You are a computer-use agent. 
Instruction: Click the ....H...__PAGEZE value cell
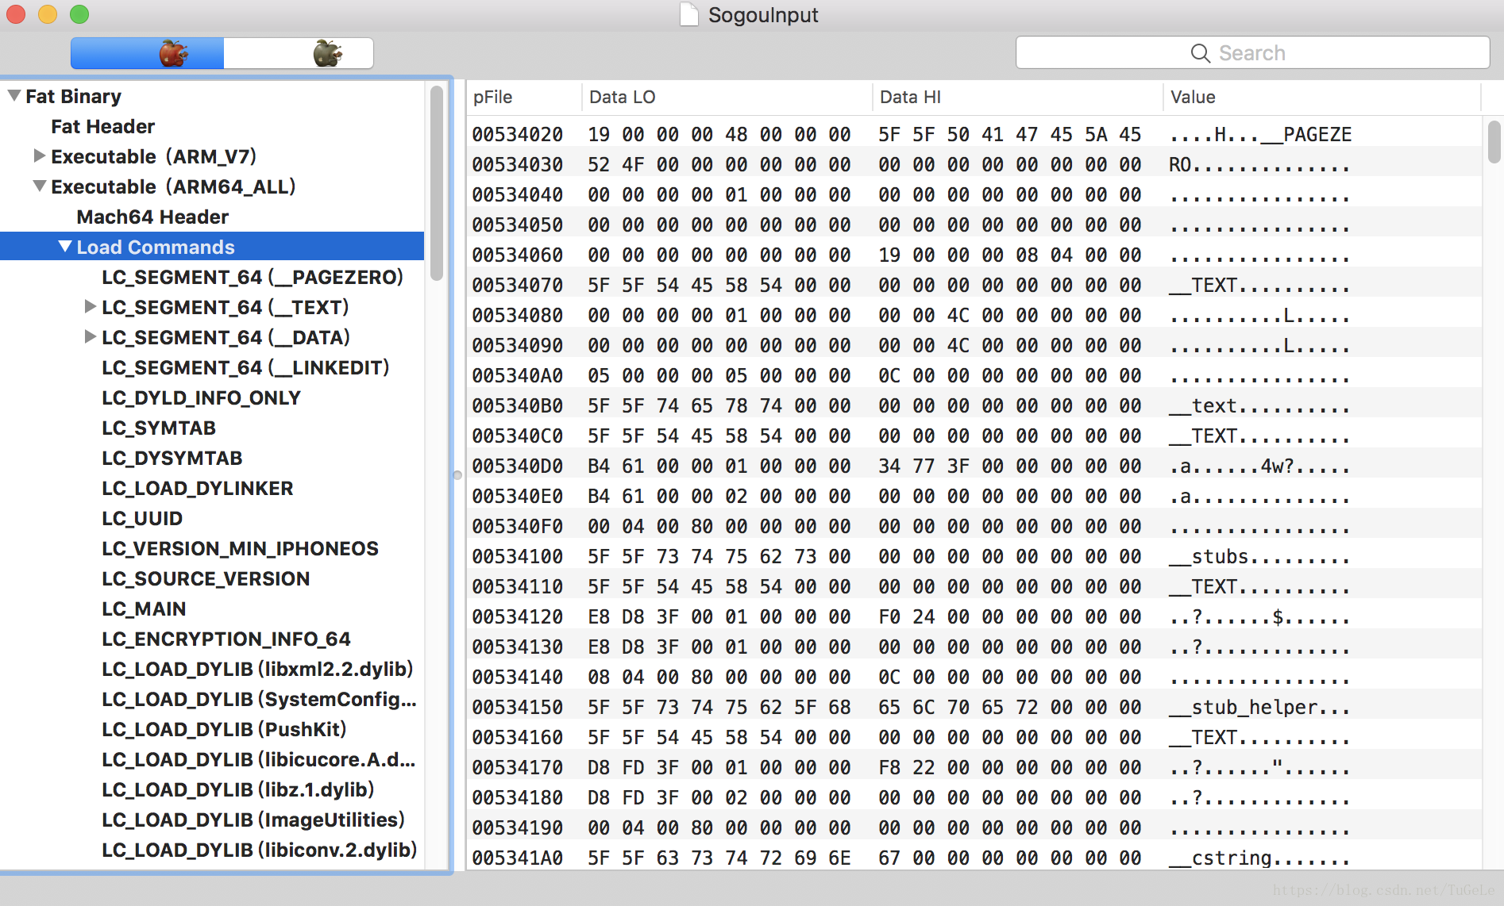[x=1260, y=134]
